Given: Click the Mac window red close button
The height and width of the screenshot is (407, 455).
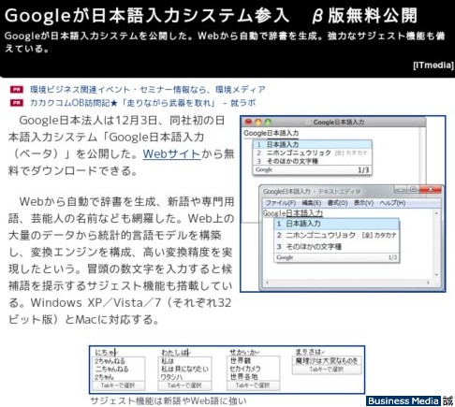Looking at the screenshot, I should (x=249, y=122).
